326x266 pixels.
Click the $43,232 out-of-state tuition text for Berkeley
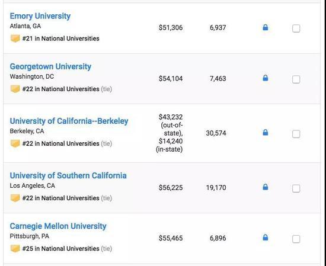click(x=171, y=125)
